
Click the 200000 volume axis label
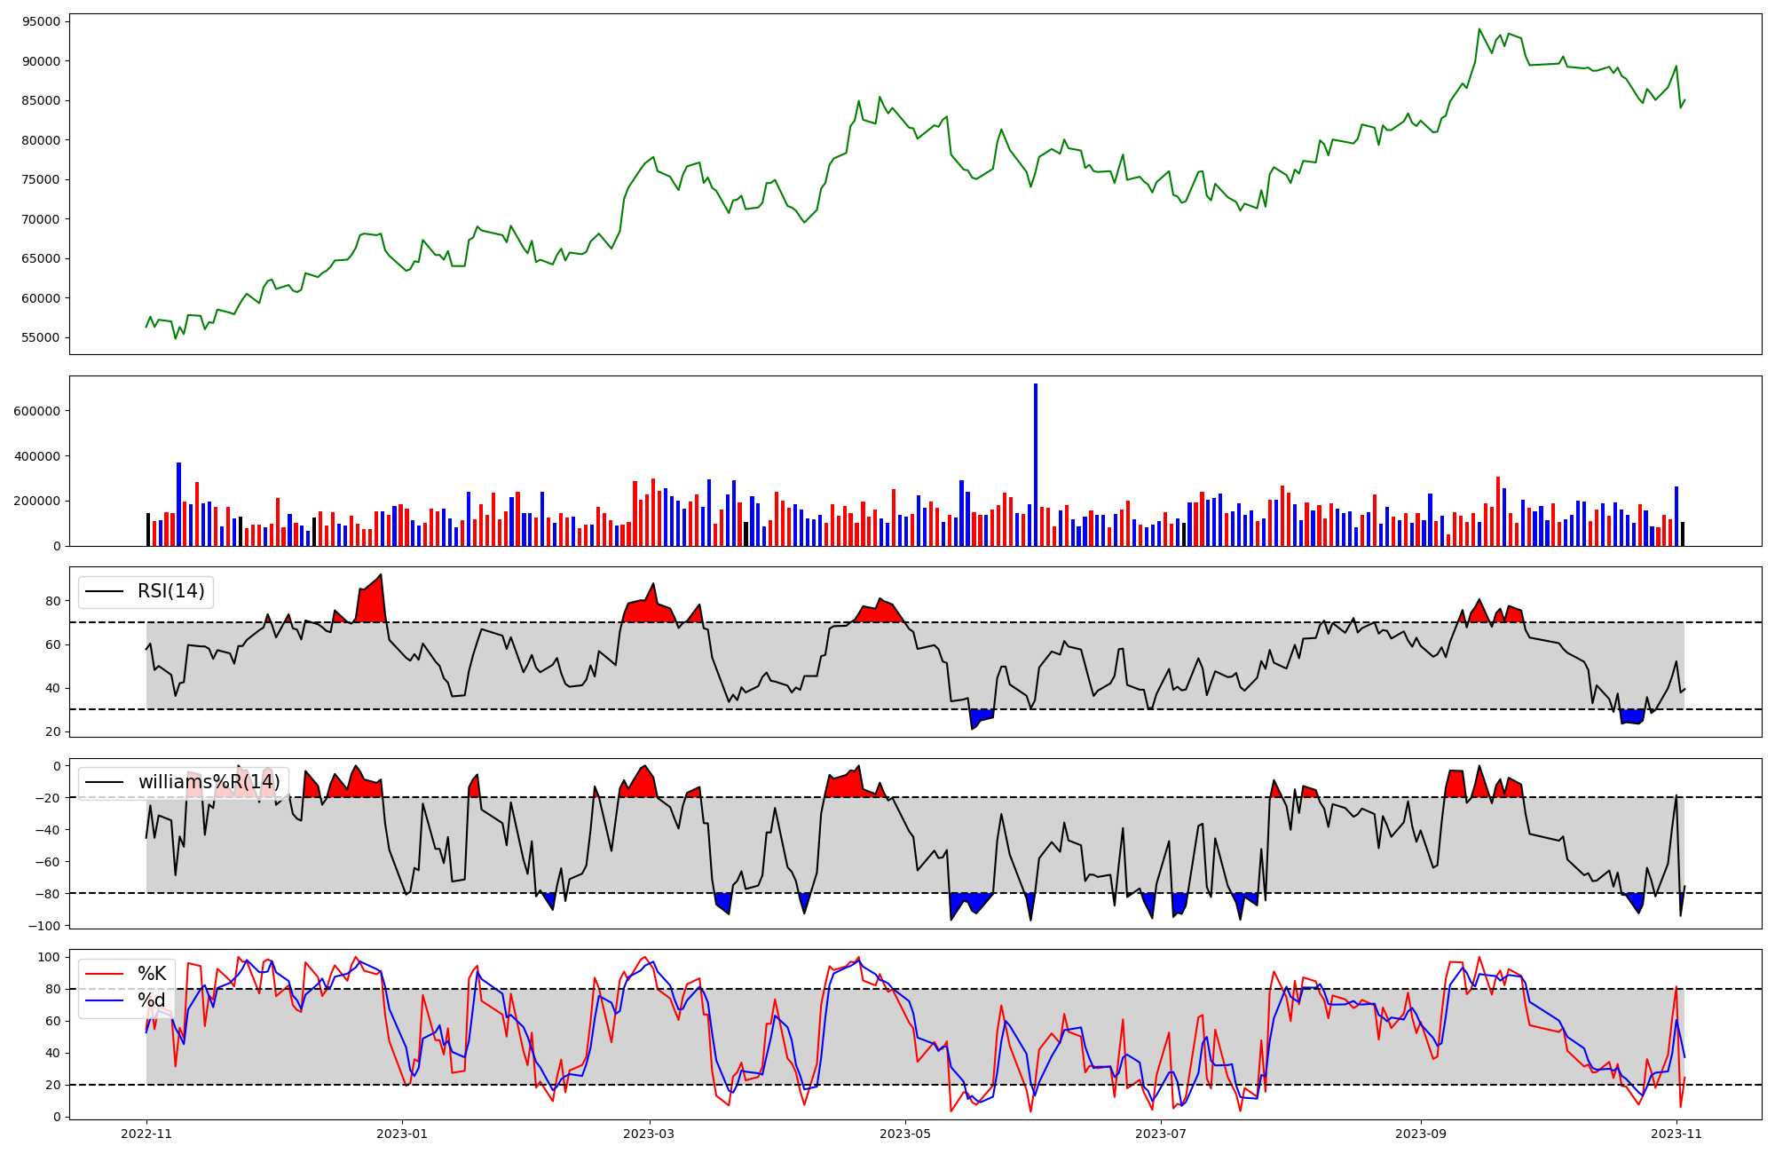coord(36,501)
